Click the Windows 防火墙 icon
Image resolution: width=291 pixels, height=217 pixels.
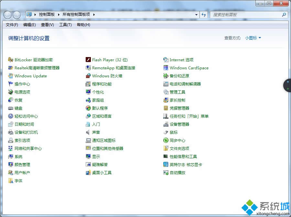[x=88, y=76]
